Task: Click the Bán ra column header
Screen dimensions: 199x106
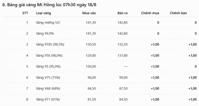Action: [123, 13]
